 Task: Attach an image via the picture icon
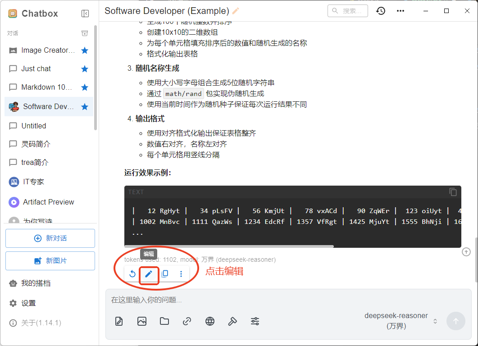click(142, 321)
